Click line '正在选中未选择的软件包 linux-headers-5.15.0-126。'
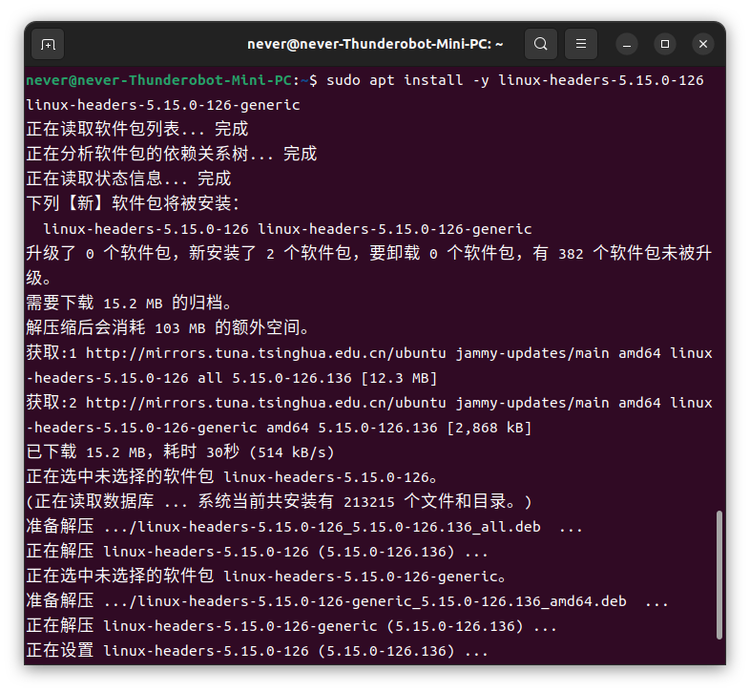Image resolution: width=750 pixels, height=692 pixels. pos(232,477)
